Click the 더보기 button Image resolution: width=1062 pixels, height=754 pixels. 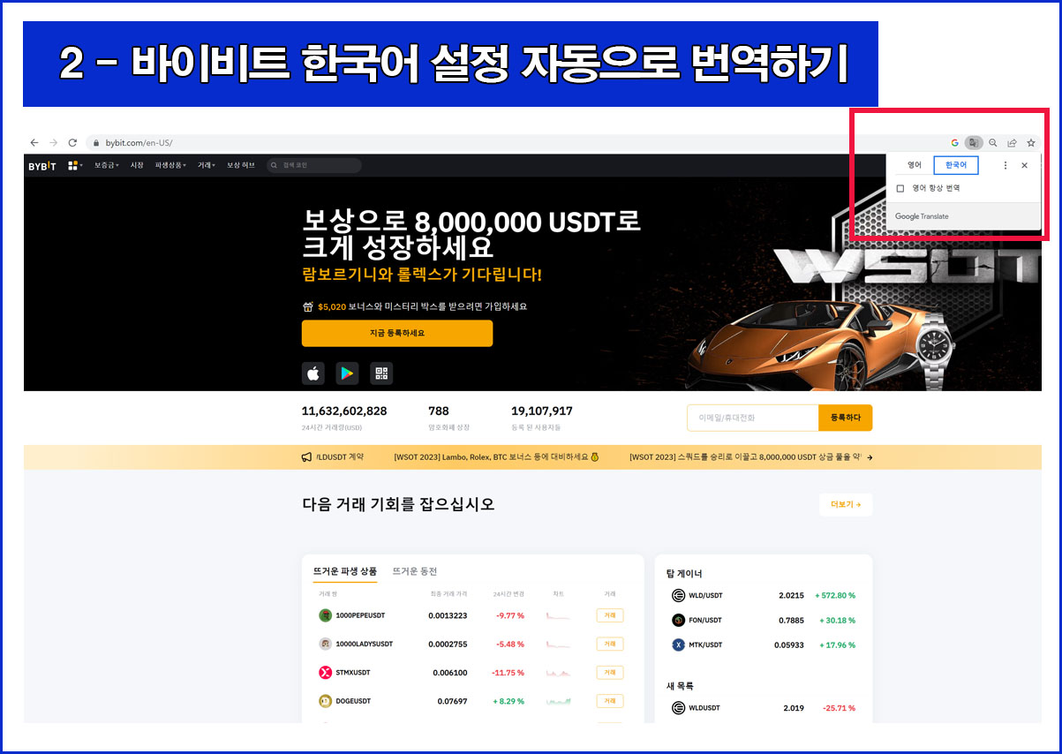(x=846, y=504)
